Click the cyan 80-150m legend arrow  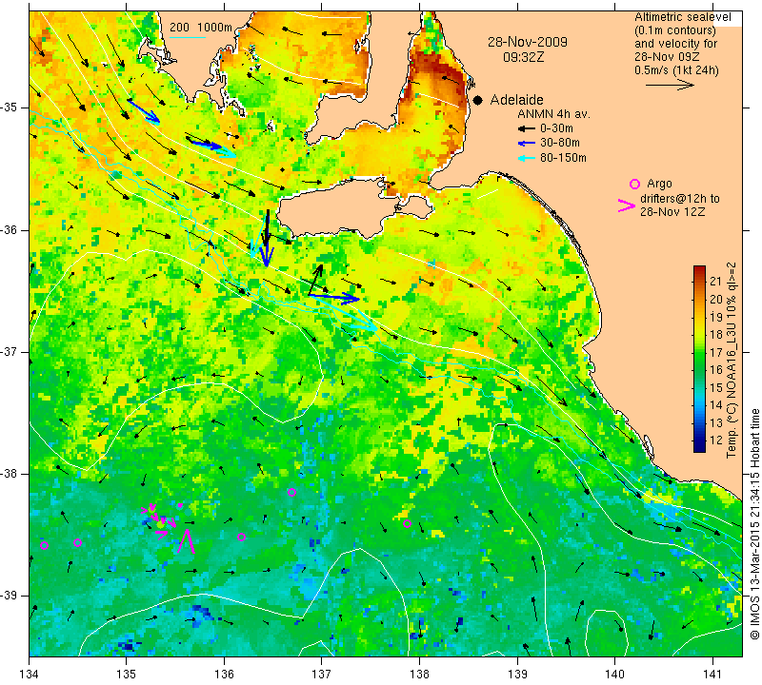pyautogui.click(x=527, y=158)
